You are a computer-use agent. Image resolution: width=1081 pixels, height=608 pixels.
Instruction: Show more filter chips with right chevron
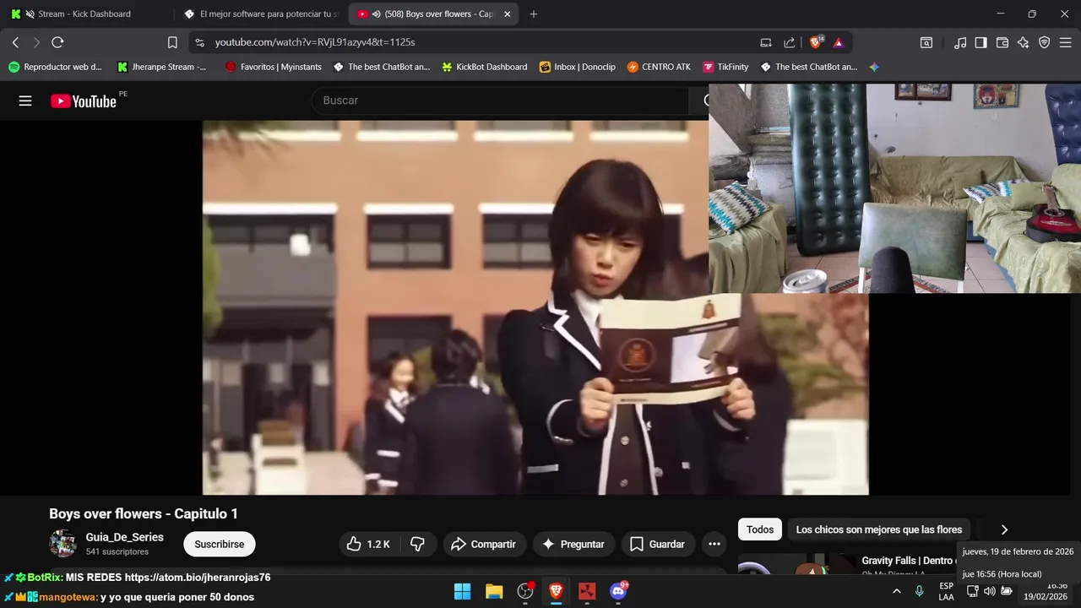[1004, 529]
